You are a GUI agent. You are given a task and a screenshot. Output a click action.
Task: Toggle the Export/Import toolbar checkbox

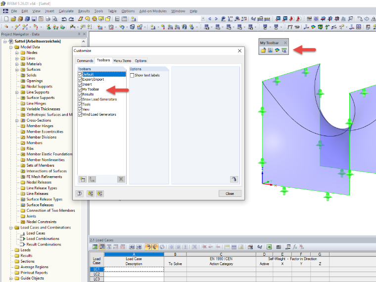(80, 79)
